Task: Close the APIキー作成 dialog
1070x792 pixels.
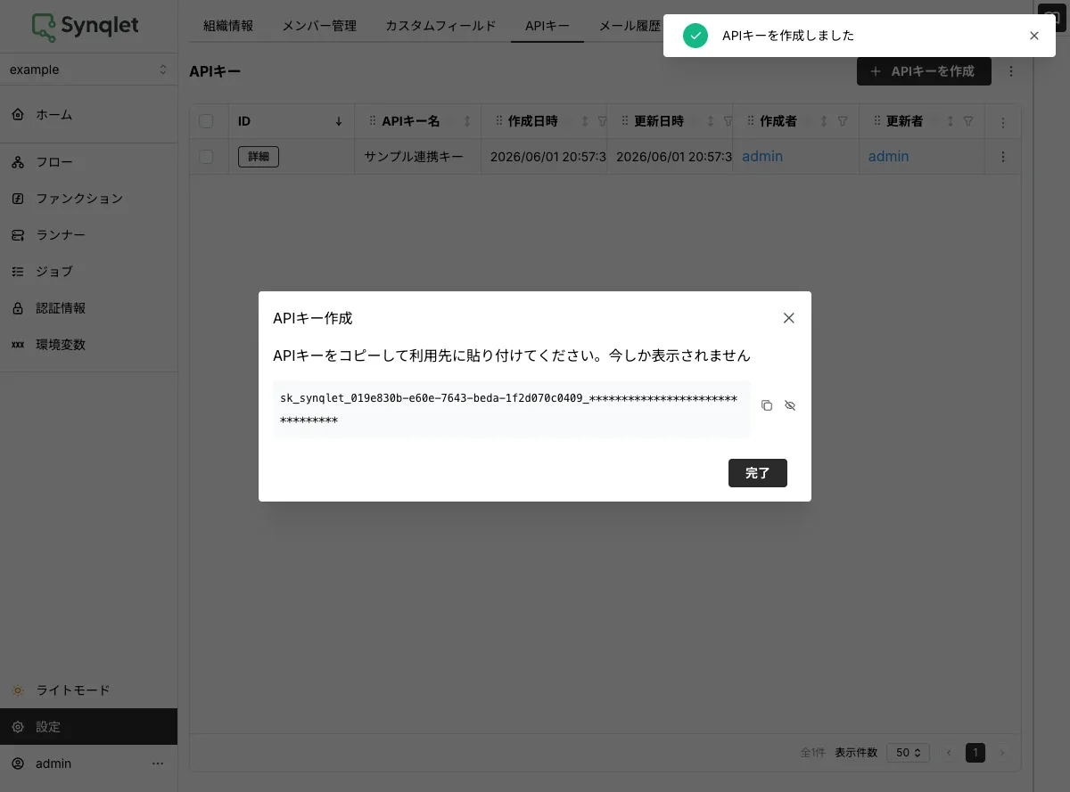Action: point(788,318)
